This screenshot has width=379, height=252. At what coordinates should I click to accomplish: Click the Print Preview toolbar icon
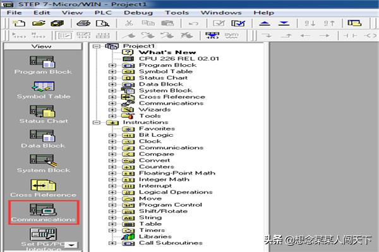[102, 23]
